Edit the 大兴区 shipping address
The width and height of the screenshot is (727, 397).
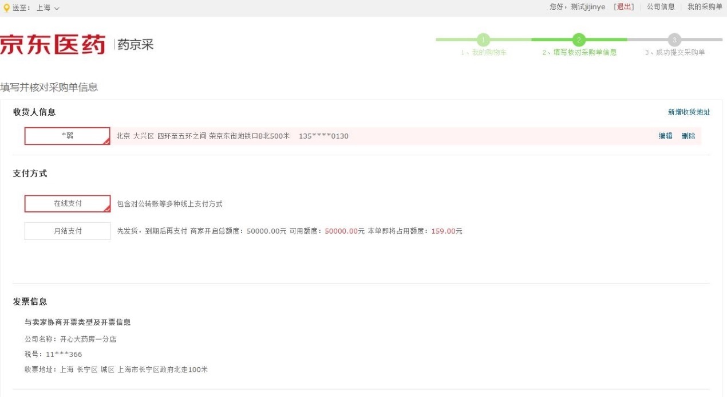665,136
